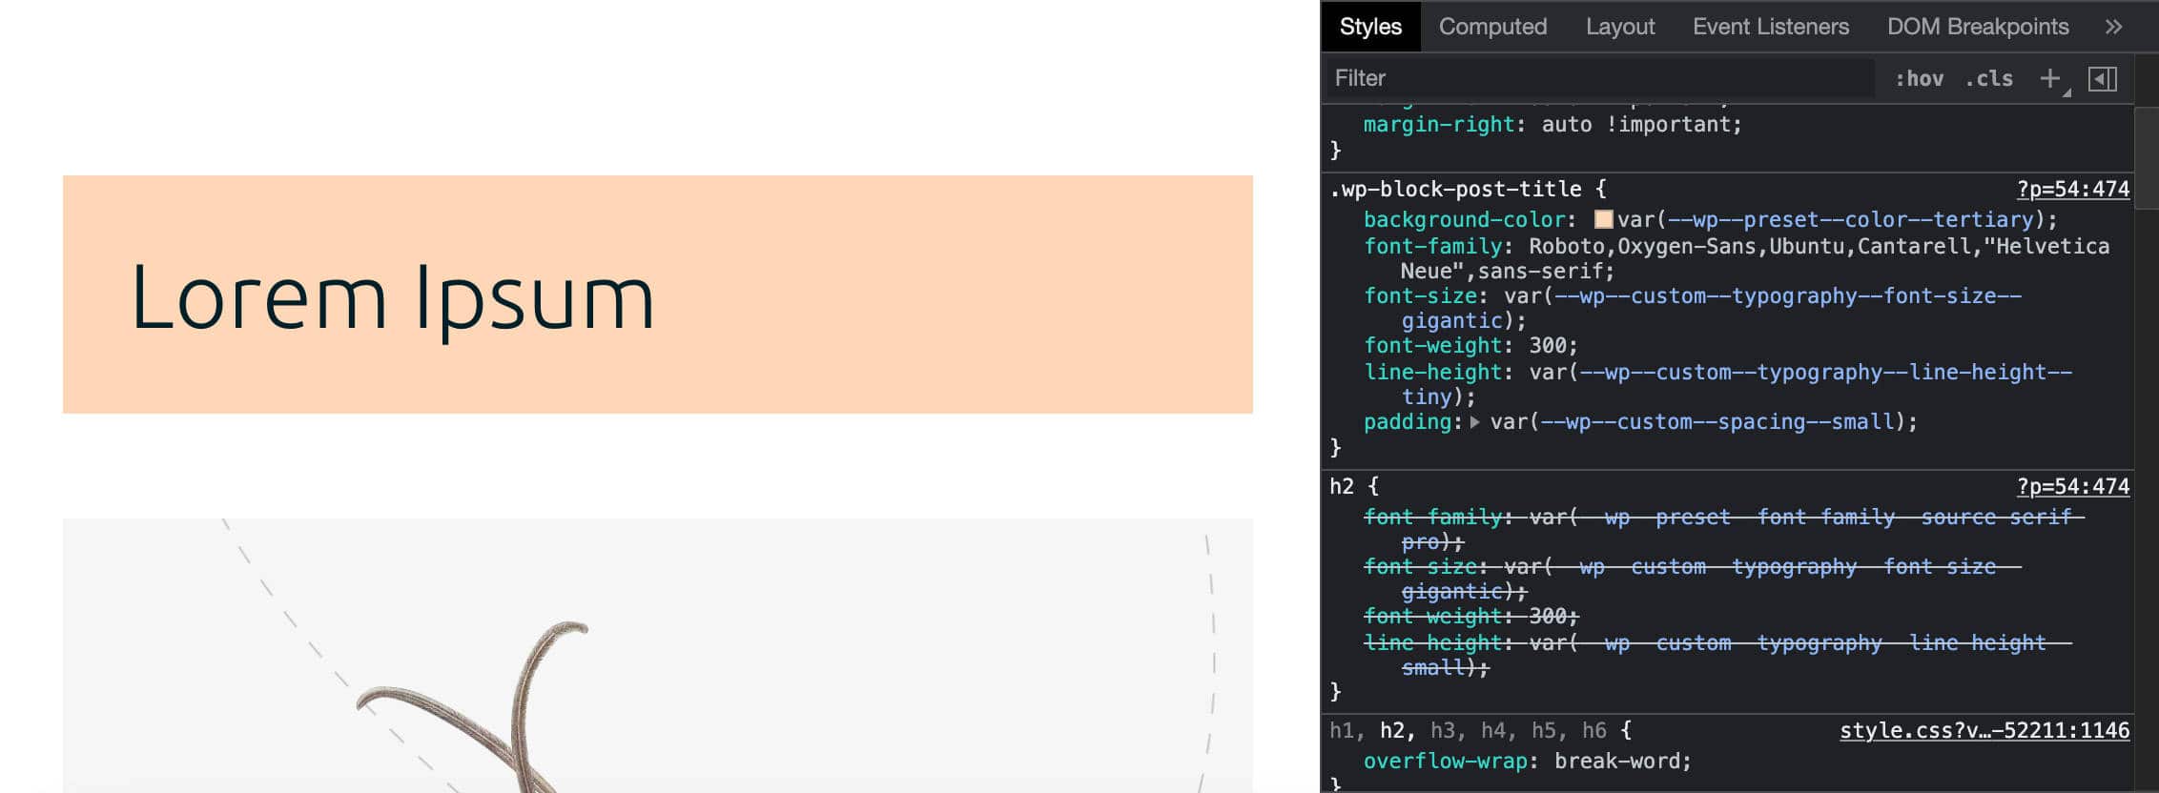The image size is (2159, 793).
Task: Toggle the .cls element classes button
Action: [x=1989, y=78]
